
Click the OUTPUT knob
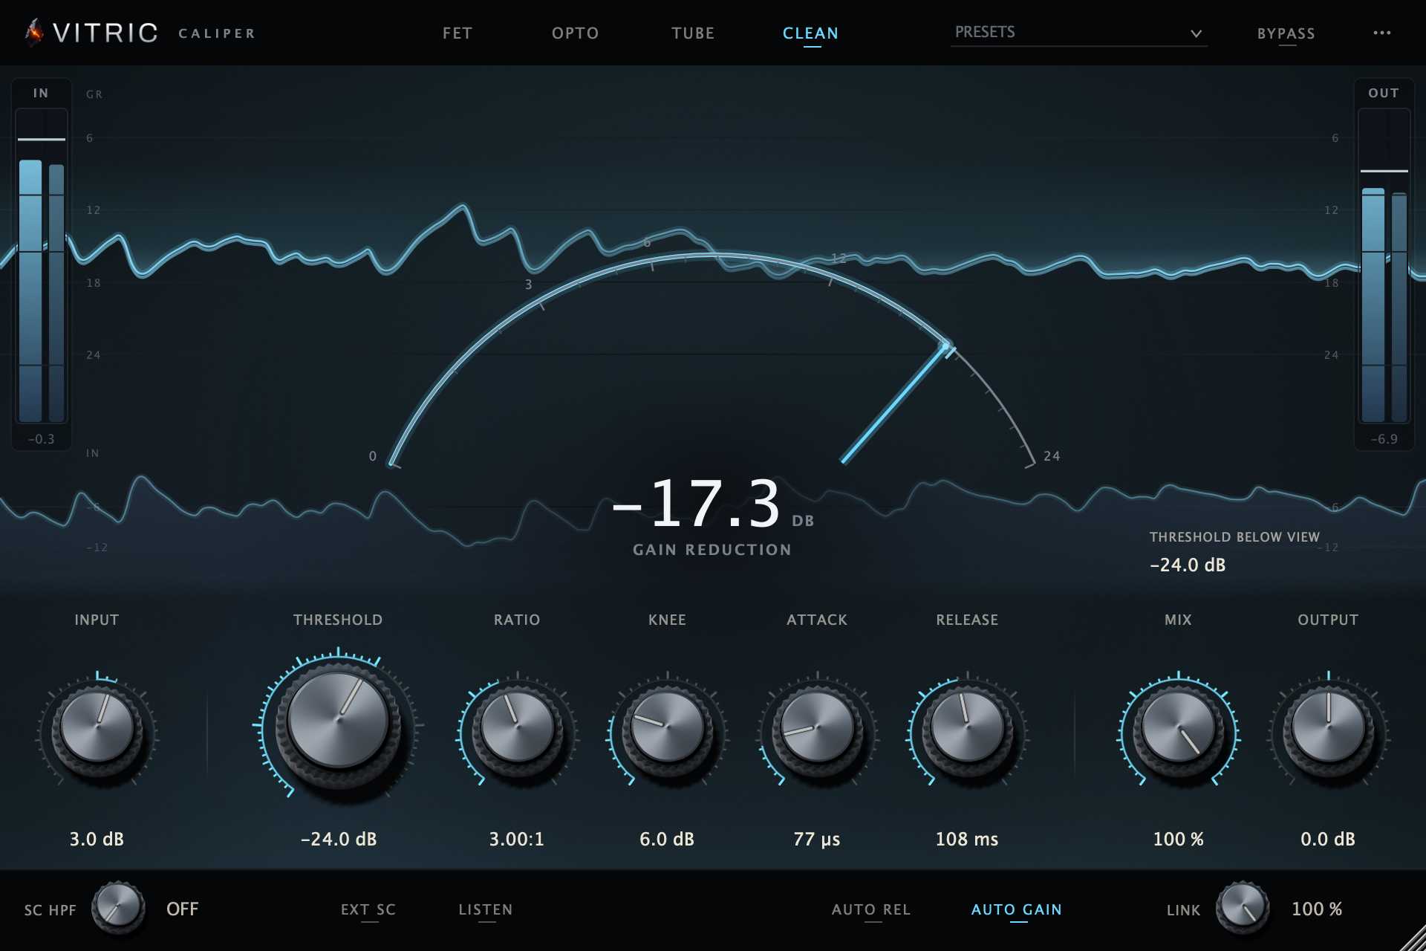pyautogui.click(x=1328, y=727)
